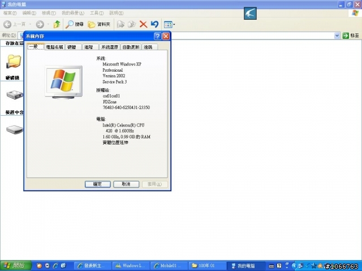362x271 pixels.
Task: Go up one folder level
Action: point(57,24)
